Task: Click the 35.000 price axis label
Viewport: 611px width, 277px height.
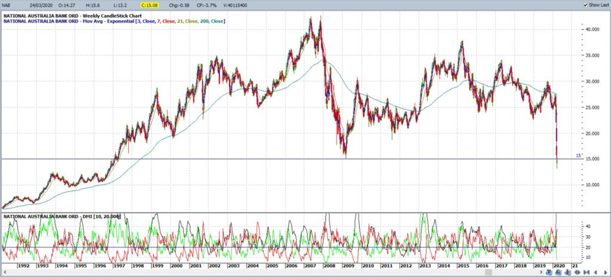Action: [x=591, y=56]
